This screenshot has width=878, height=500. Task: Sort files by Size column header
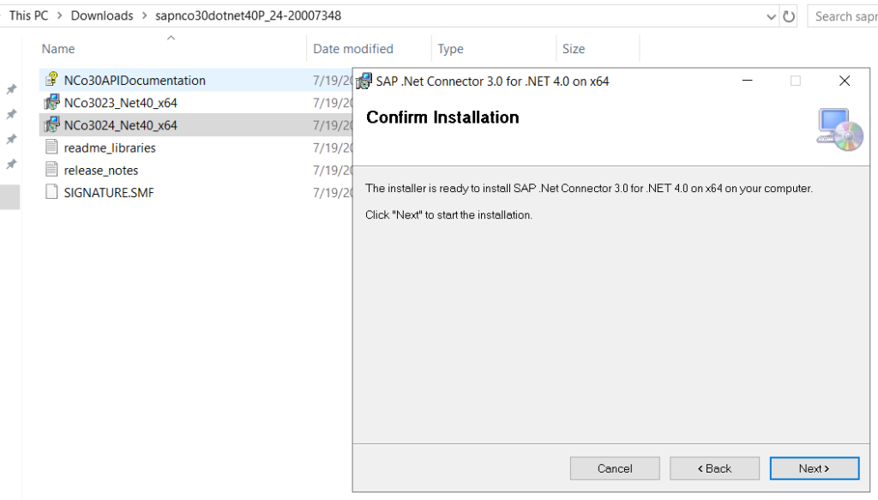coord(574,49)
